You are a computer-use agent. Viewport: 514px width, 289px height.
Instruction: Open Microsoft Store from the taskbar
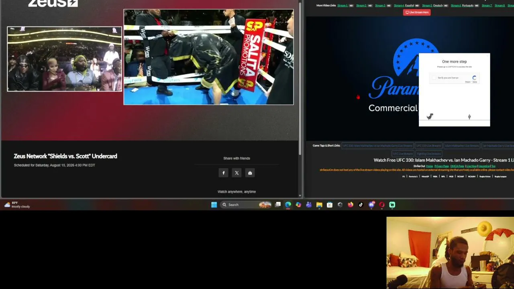coord(330,205)
